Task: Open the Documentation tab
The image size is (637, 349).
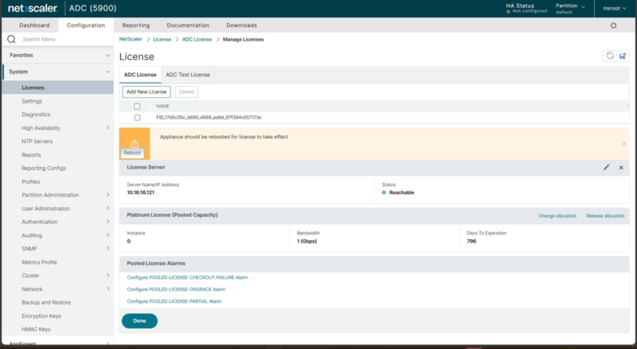Action: 188,25
